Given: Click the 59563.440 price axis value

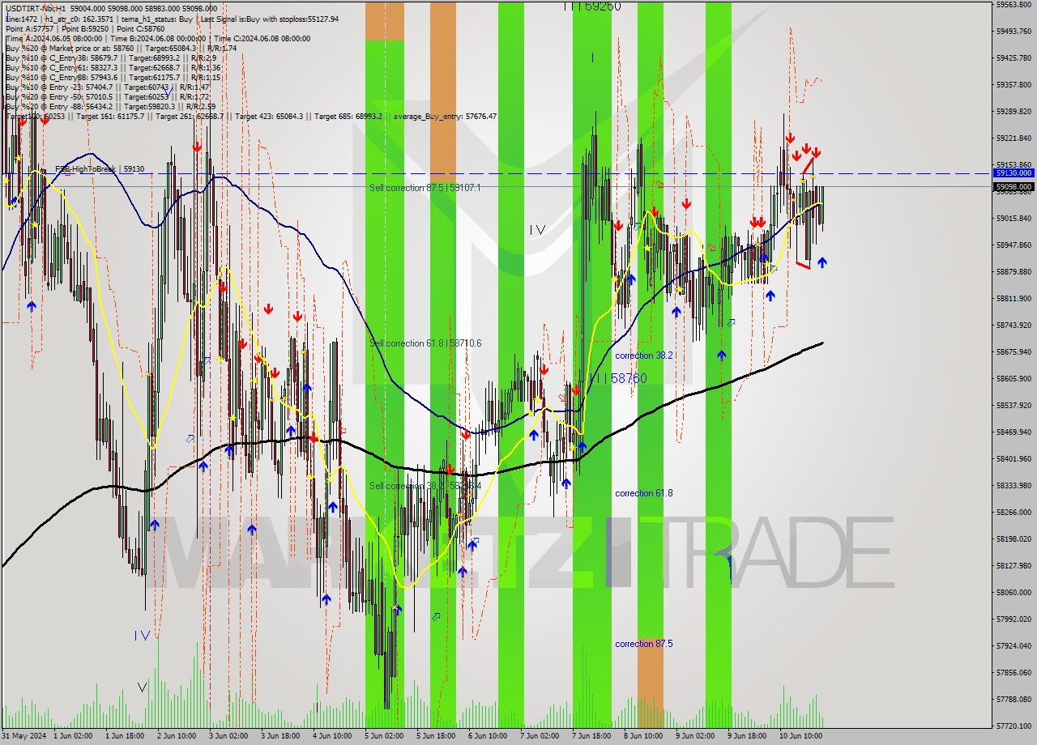Looking at the screenshot, I should pos(1014,4).
